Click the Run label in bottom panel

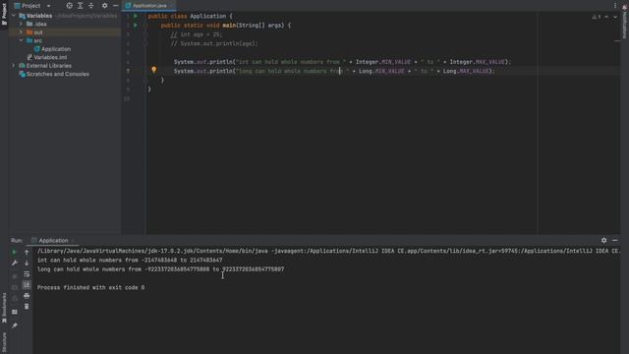coord(17,240)
